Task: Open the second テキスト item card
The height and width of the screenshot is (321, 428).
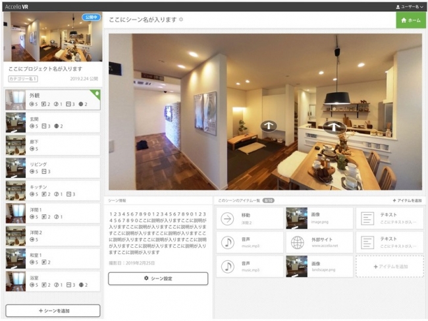Action: (390, 243)
